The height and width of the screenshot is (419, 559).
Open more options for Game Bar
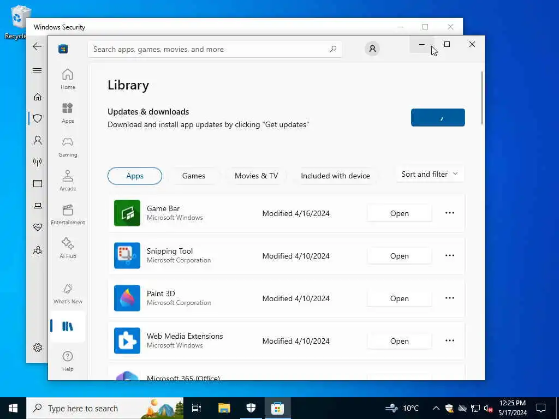click(x=450, y=213)
